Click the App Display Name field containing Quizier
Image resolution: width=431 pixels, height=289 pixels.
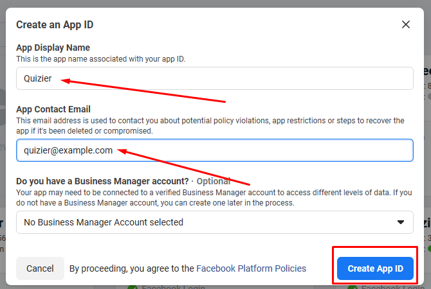(215, 78)
